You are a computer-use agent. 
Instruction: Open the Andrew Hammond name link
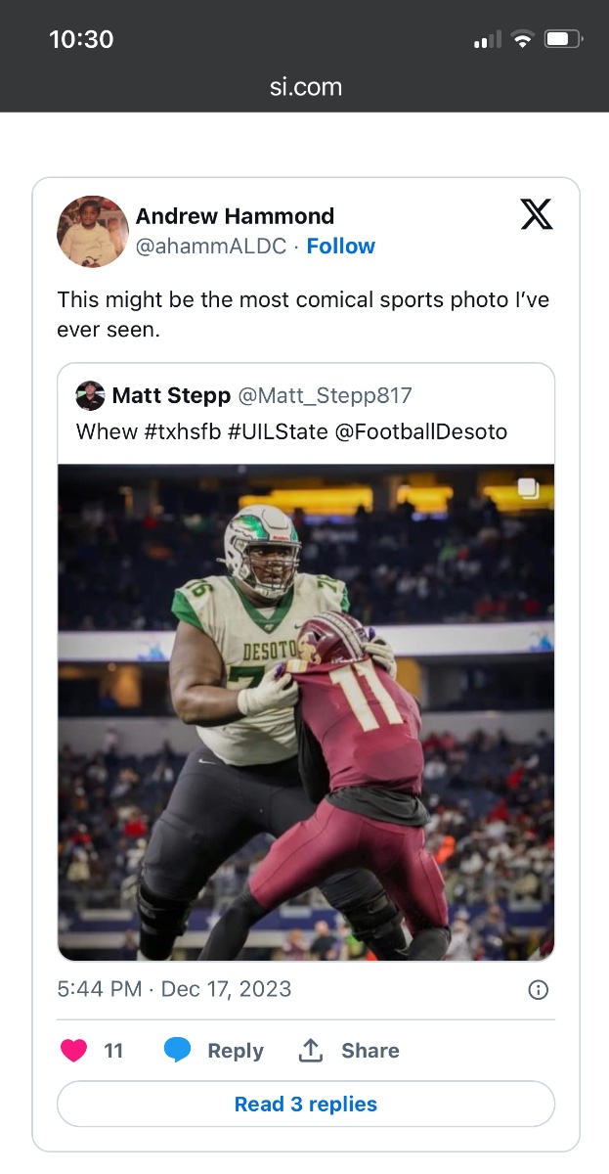click(235, 216)
